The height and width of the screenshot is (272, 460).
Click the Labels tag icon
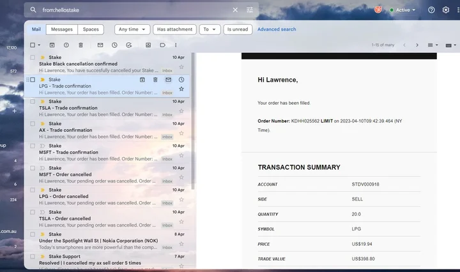coord(163,45)
